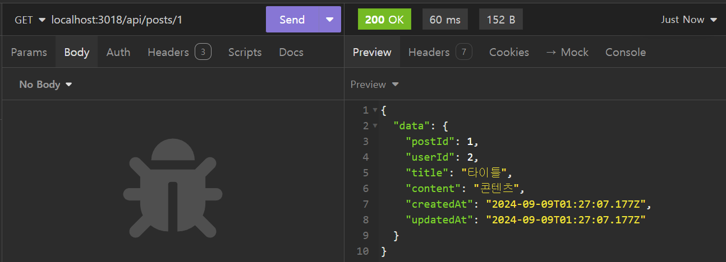The image size is (726, 262).
Task: Click the 152 B response size tag
Action: click(x=501, y=20)
